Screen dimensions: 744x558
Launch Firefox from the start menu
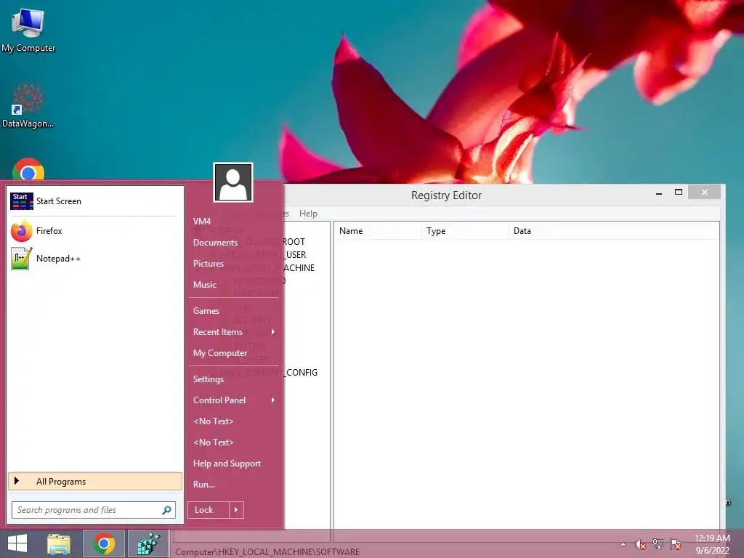95,231
